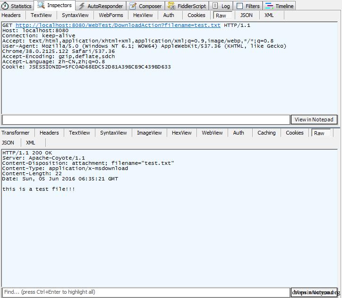Open the localhost DownloadAction URL link
The width and height of the screenshot is (342, 298).
[x=118, y=26]
